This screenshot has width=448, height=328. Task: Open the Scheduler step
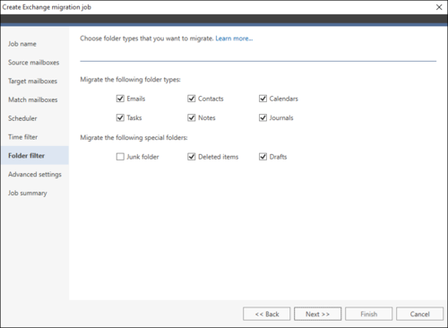point(22,118)
